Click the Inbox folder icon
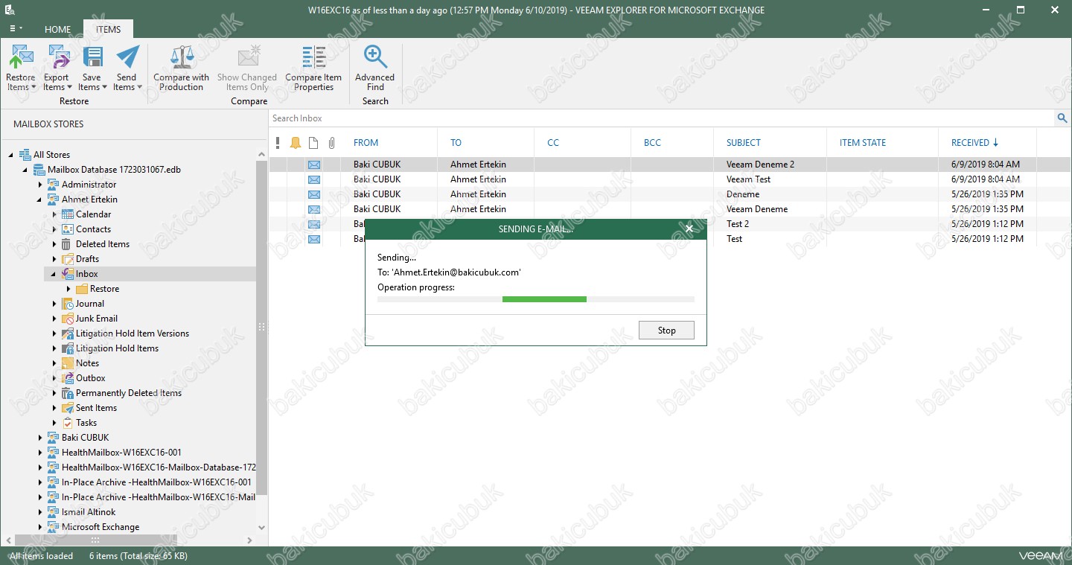 68,274
